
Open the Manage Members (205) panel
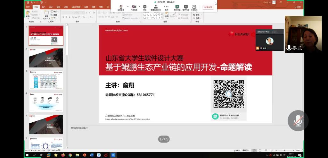[156, 7]
